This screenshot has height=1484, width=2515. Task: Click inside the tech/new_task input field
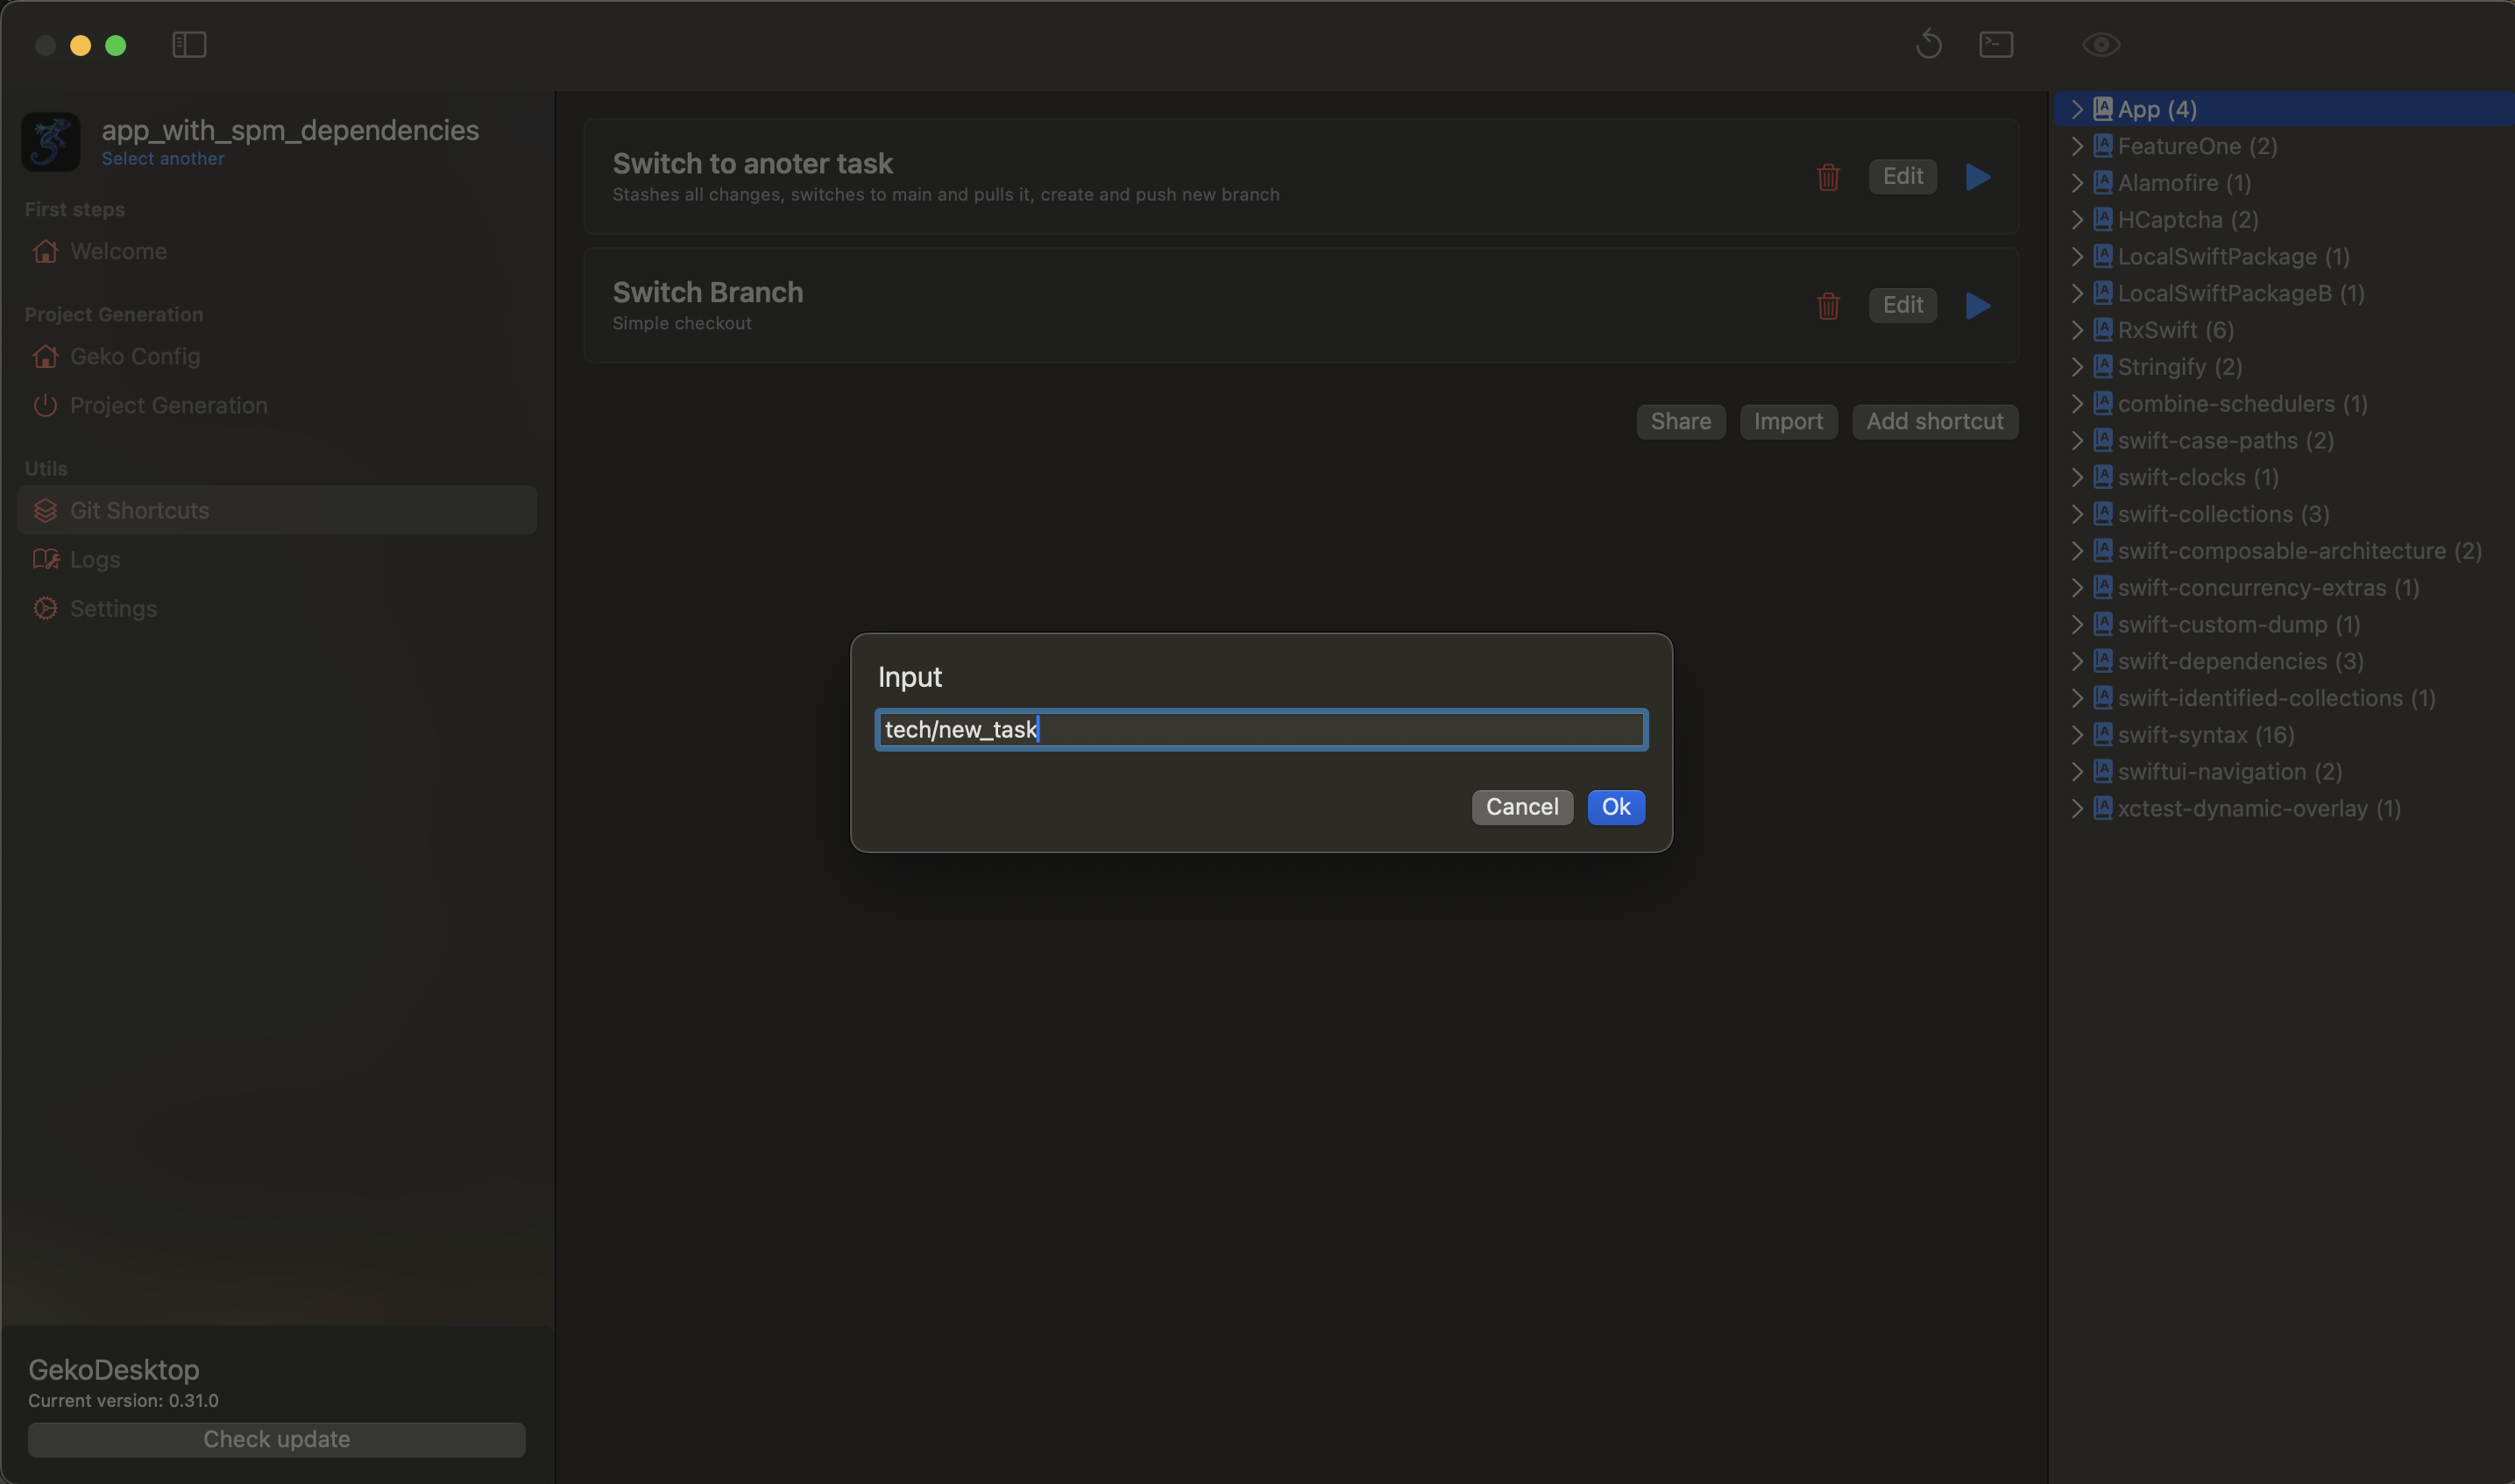coord(1260,729)
